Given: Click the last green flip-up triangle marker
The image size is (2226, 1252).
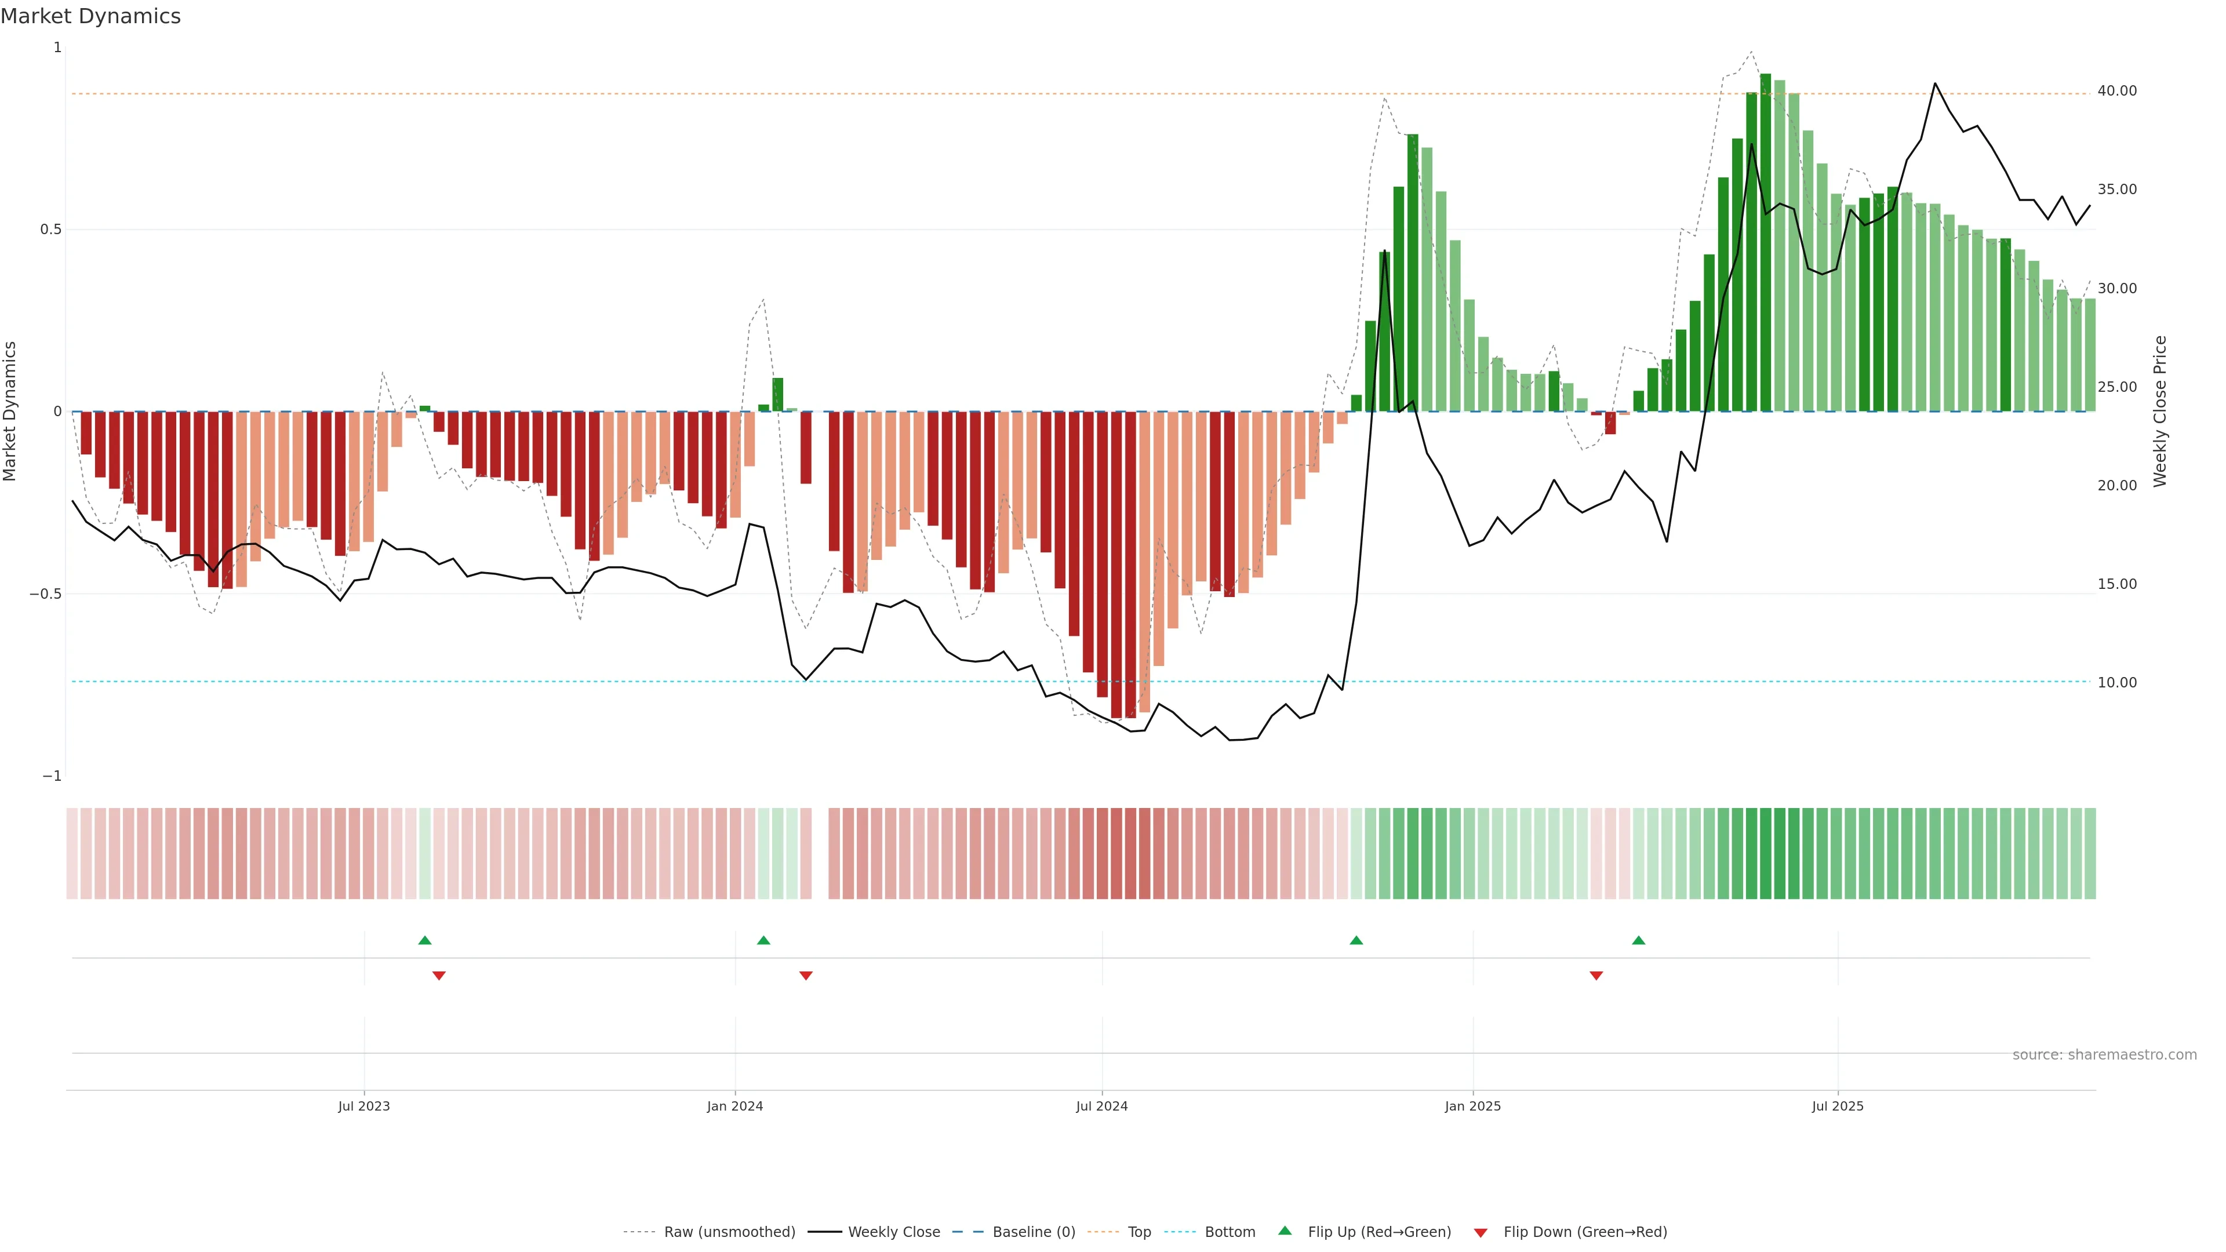Looking at the screenshot, I should point(1638,940).
